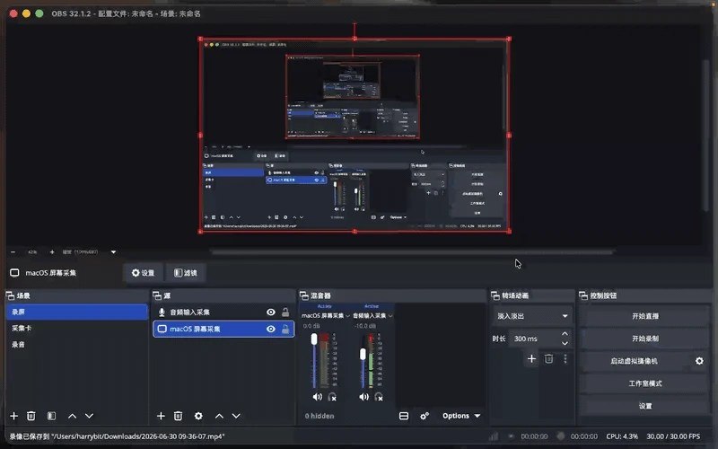Toggle mixer vertical layout icon
The width and height of the screenshot is (718, 449).
coord(403,416)
